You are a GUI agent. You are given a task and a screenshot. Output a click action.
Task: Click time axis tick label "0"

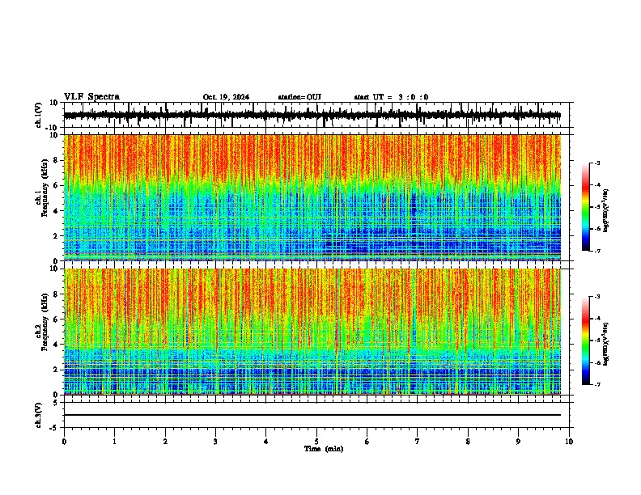pyautogui.click(x=64, y=442)
